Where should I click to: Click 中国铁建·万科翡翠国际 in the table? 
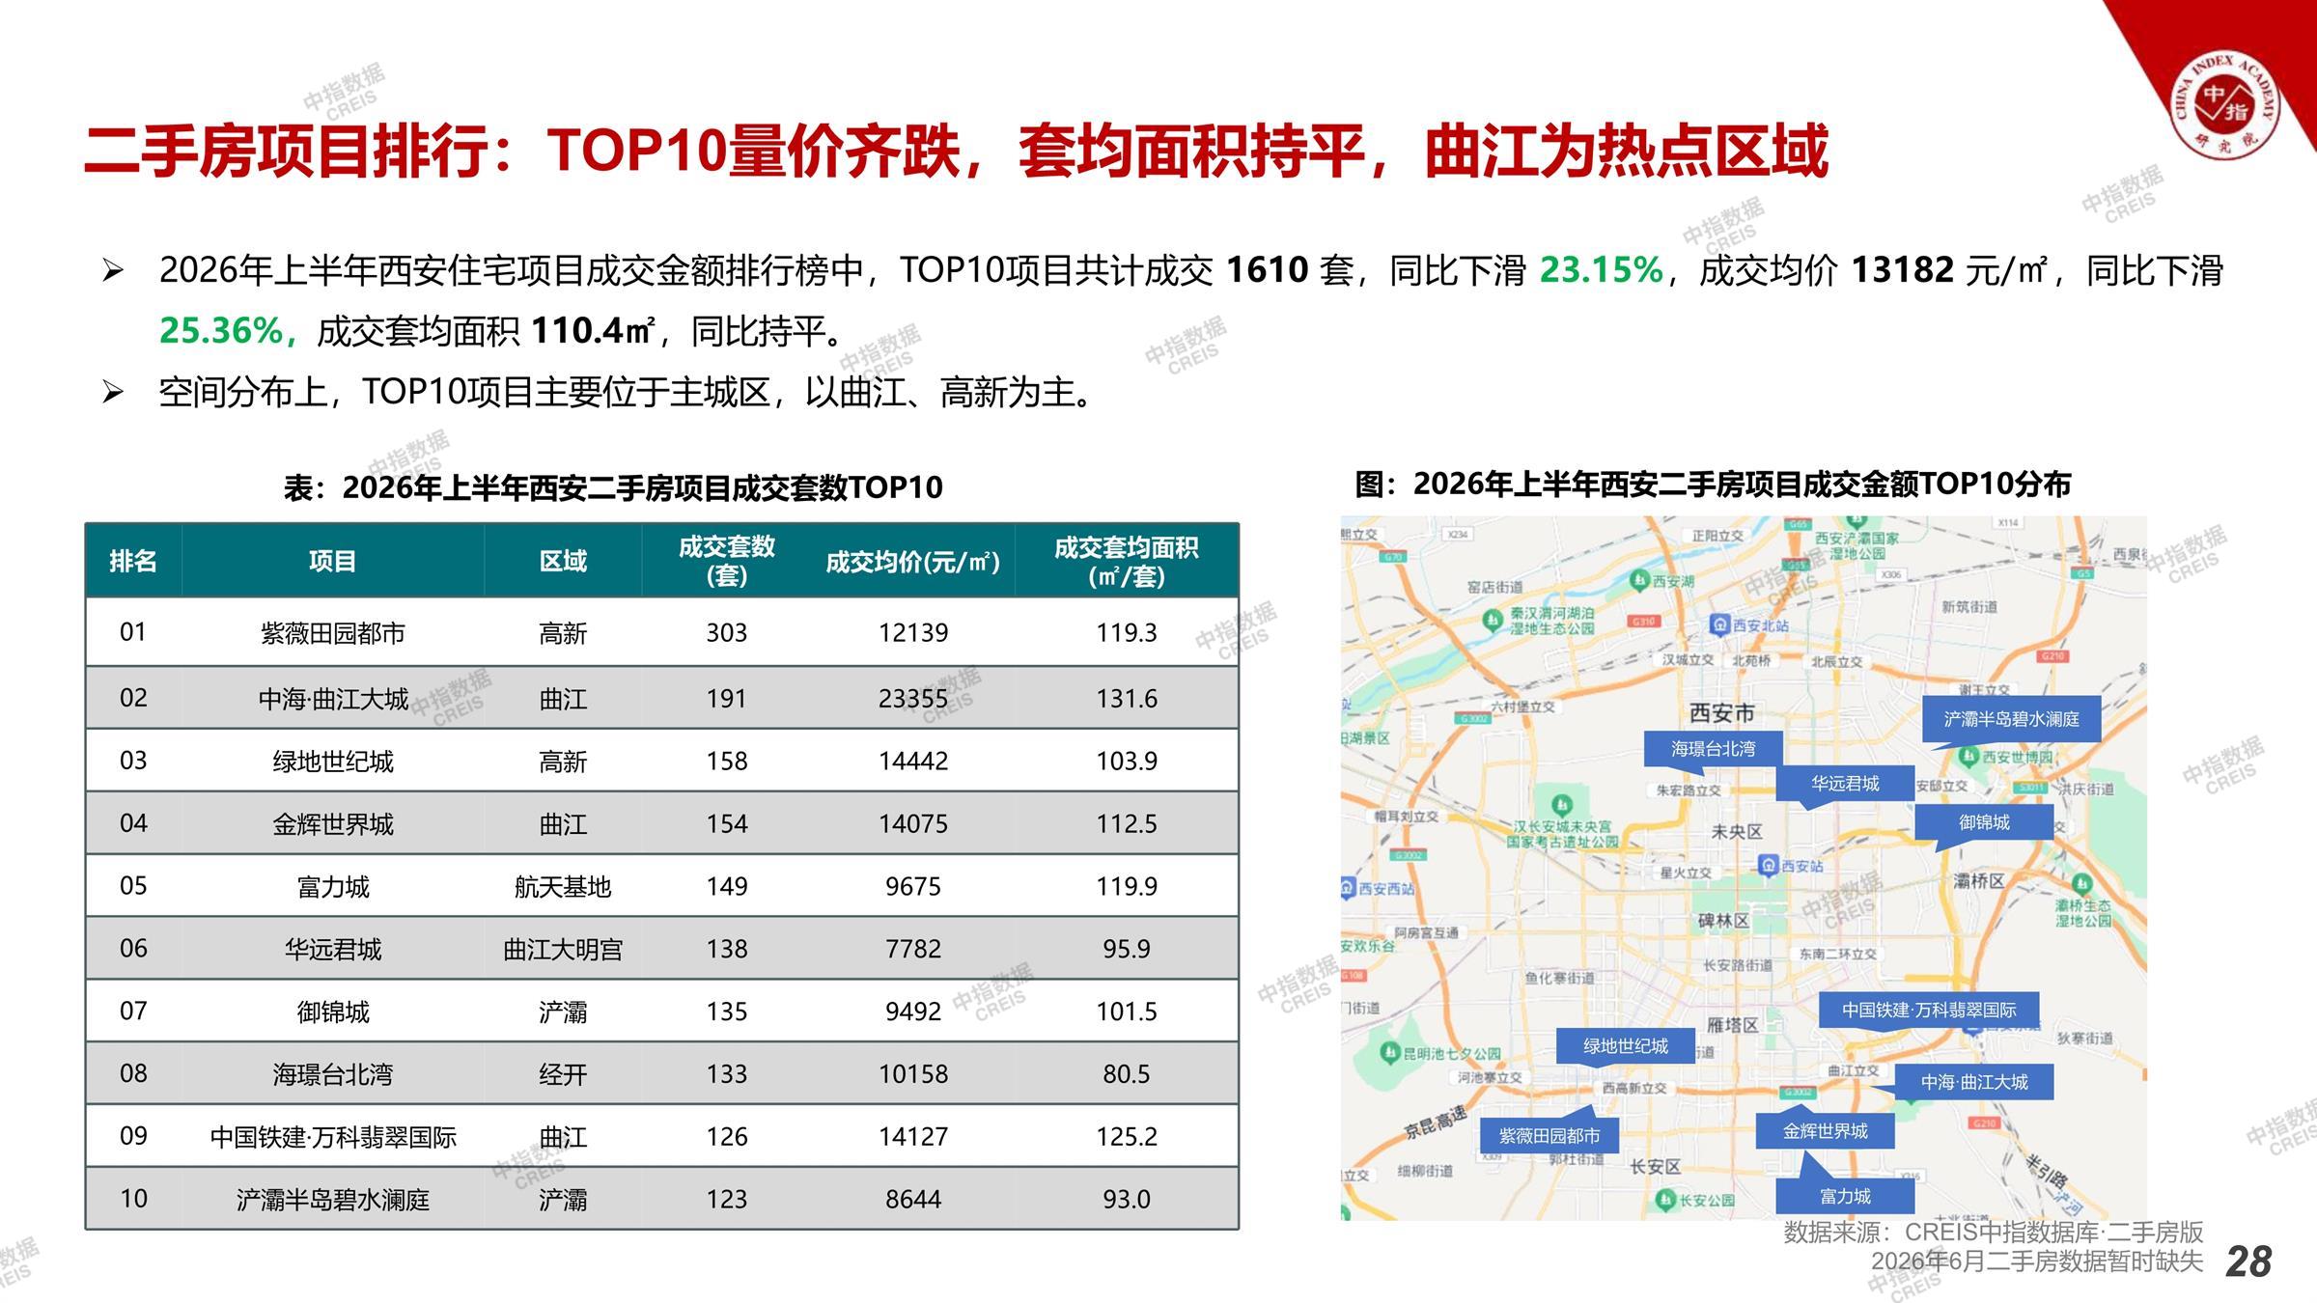[333, 1137]
